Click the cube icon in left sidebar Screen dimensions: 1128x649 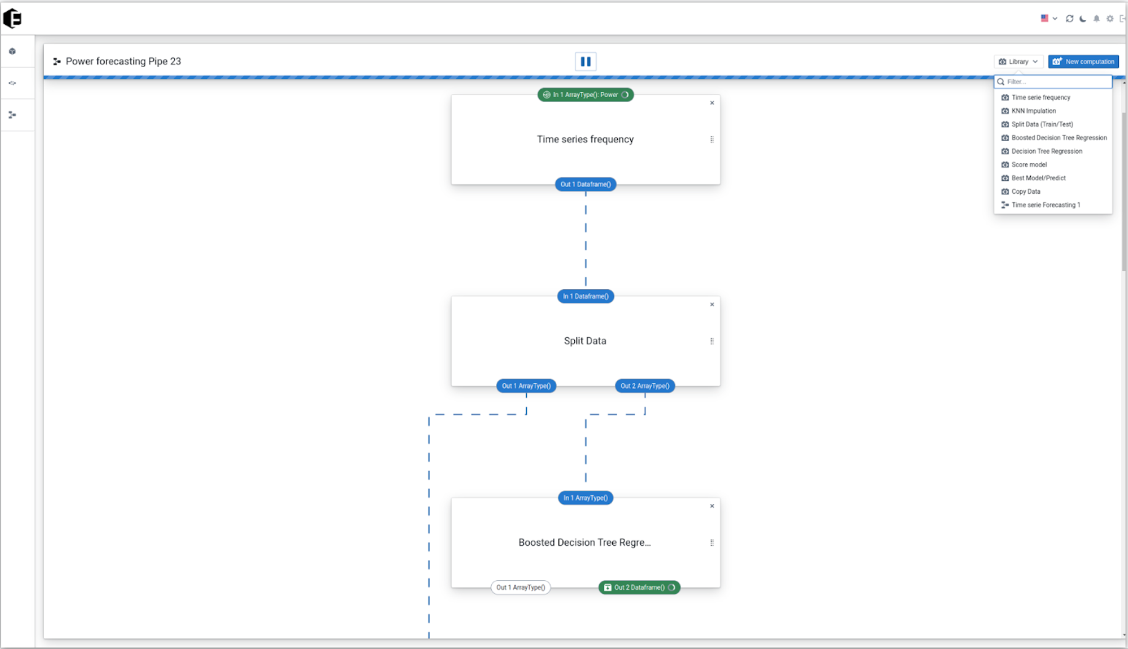tap(12, 52)
